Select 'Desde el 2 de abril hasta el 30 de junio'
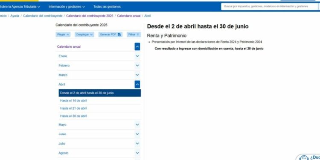Viewport: 320px width, 160px height. coord(99,93)
